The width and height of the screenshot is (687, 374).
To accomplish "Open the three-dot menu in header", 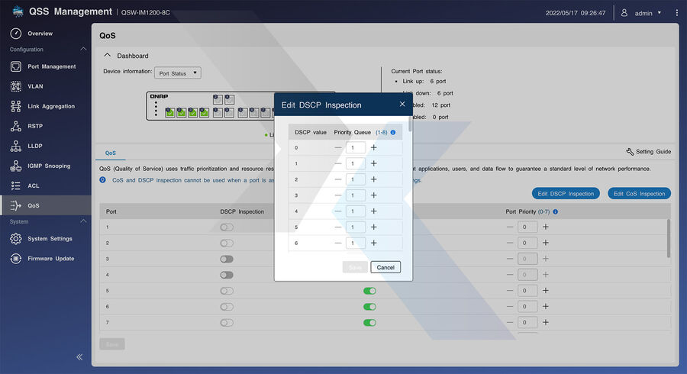I will (676, 13).
